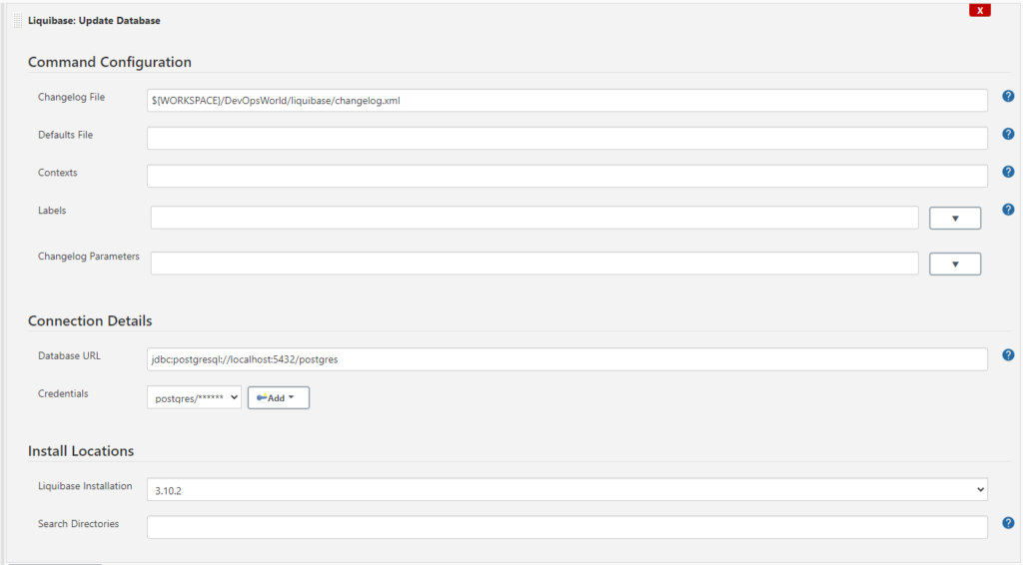Click the Command Configuration heading
The width and height of the screenshot is (1023, 565).
coord(110,62)
